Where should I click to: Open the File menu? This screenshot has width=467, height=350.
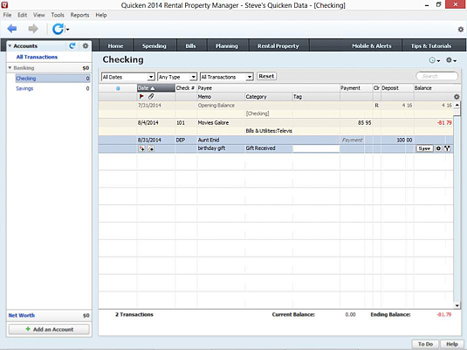point(7,15)
